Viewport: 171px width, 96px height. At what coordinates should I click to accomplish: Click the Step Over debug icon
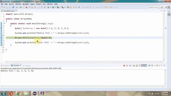(x=35, y=7)
